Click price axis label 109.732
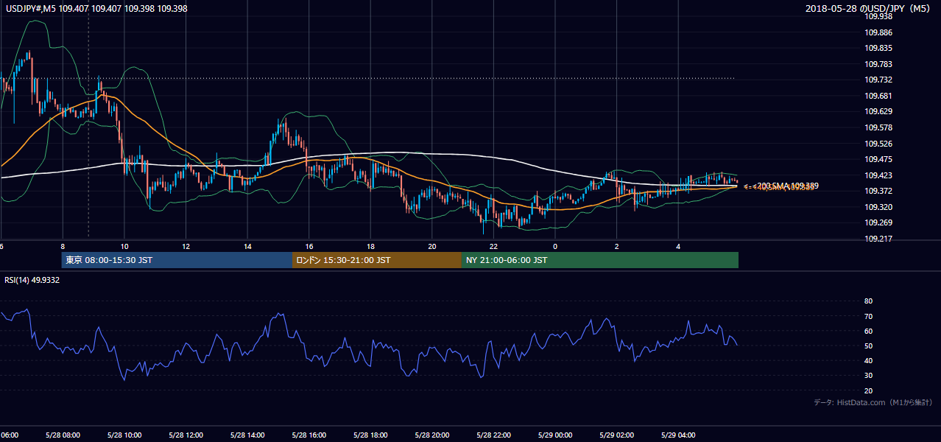This screenshot has width=941, height=442. [x=879, y=80]
